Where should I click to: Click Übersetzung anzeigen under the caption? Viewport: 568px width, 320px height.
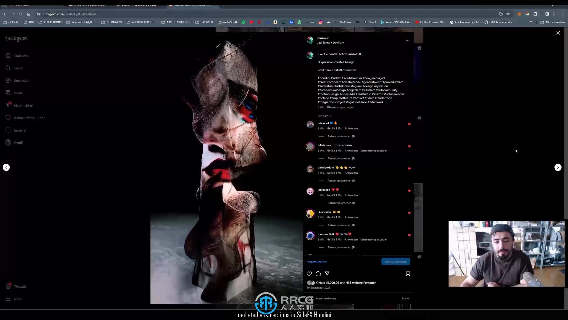tap(341, 107)
